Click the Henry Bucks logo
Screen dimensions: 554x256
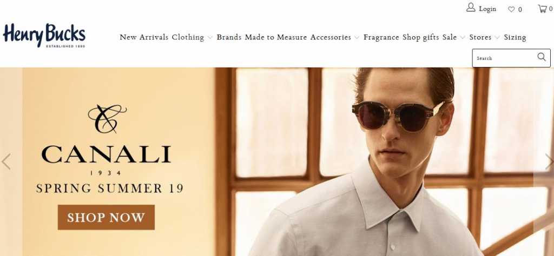pyautogui.click(x=44, y=36)
